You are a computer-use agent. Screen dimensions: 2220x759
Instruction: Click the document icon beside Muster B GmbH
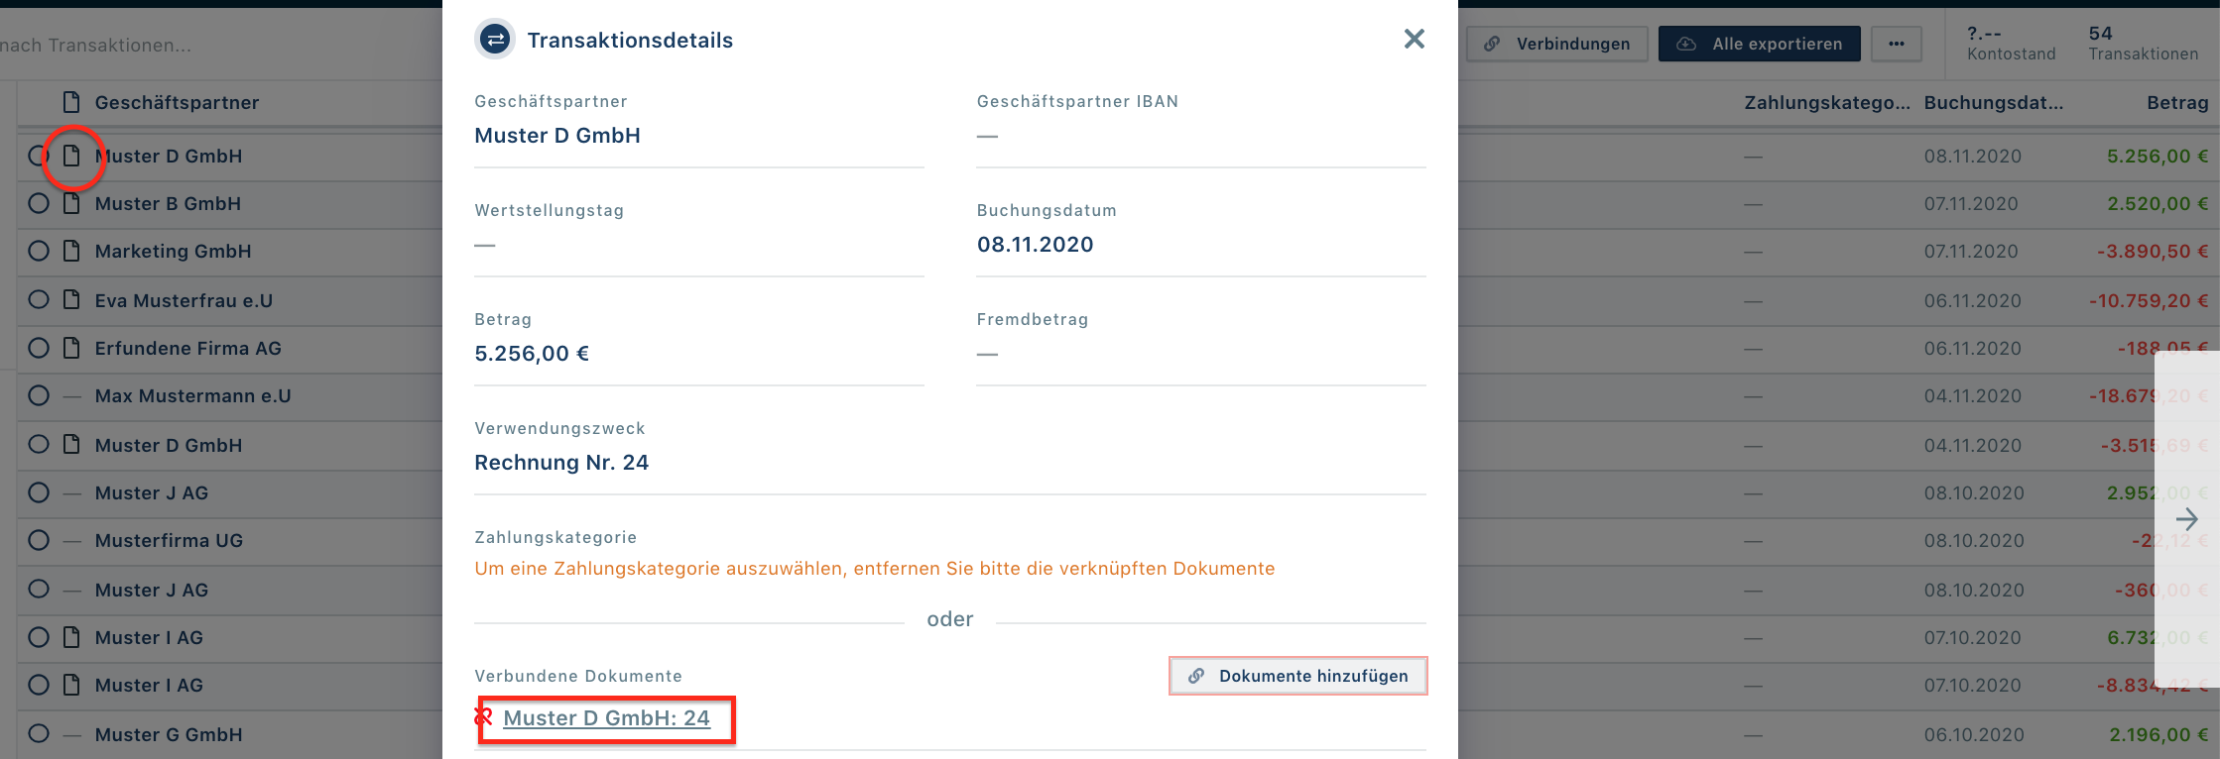(71, 203)
